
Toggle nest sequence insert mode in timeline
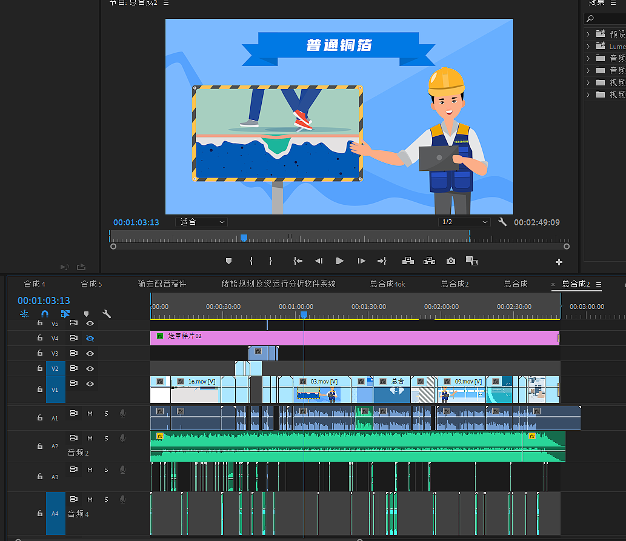(x=24, y=314)
